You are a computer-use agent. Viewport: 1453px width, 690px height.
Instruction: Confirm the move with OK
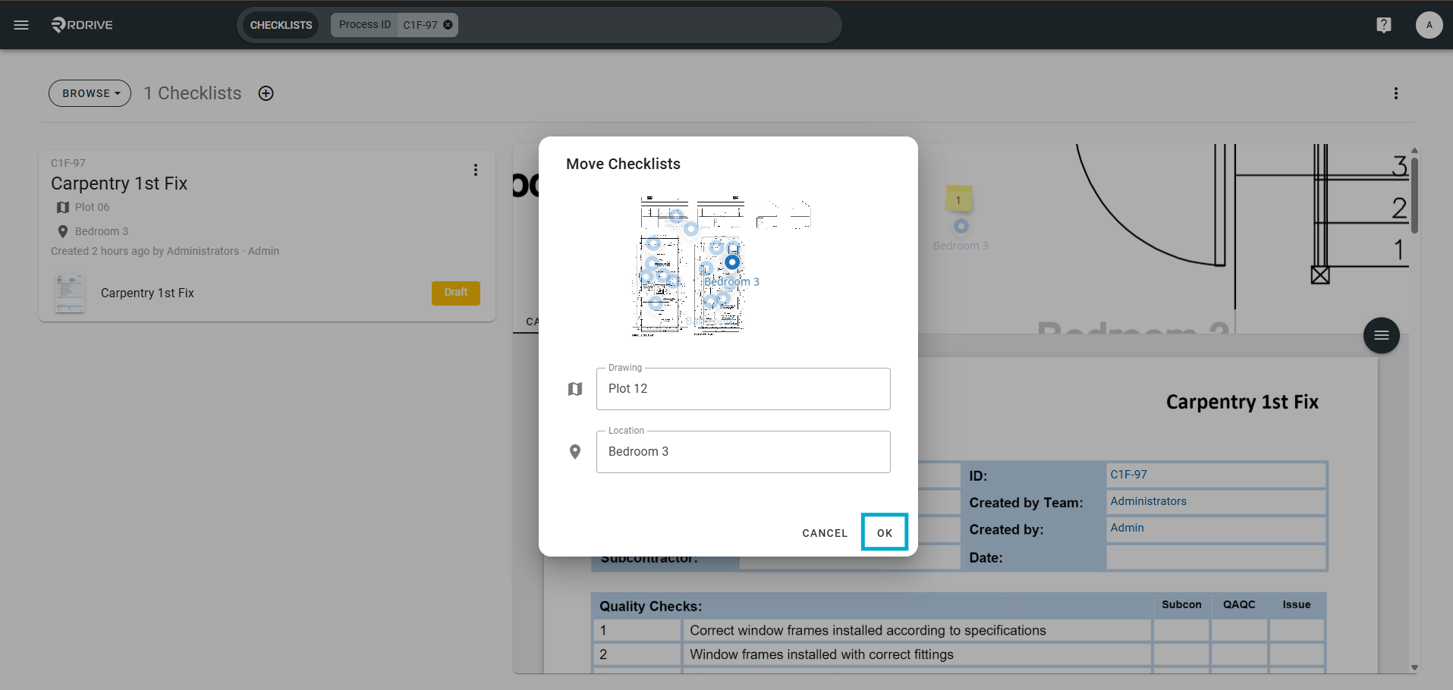tap(885, 533)
